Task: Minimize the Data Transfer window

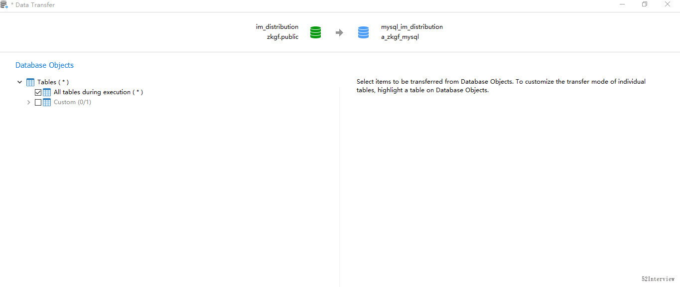Action: click(623, 4)
